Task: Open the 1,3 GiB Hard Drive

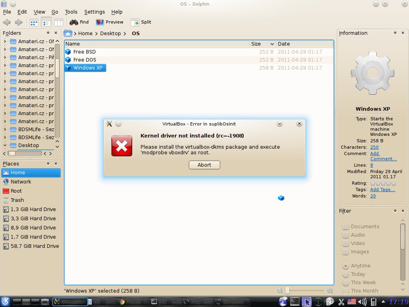Action: [x=31, y=209]
